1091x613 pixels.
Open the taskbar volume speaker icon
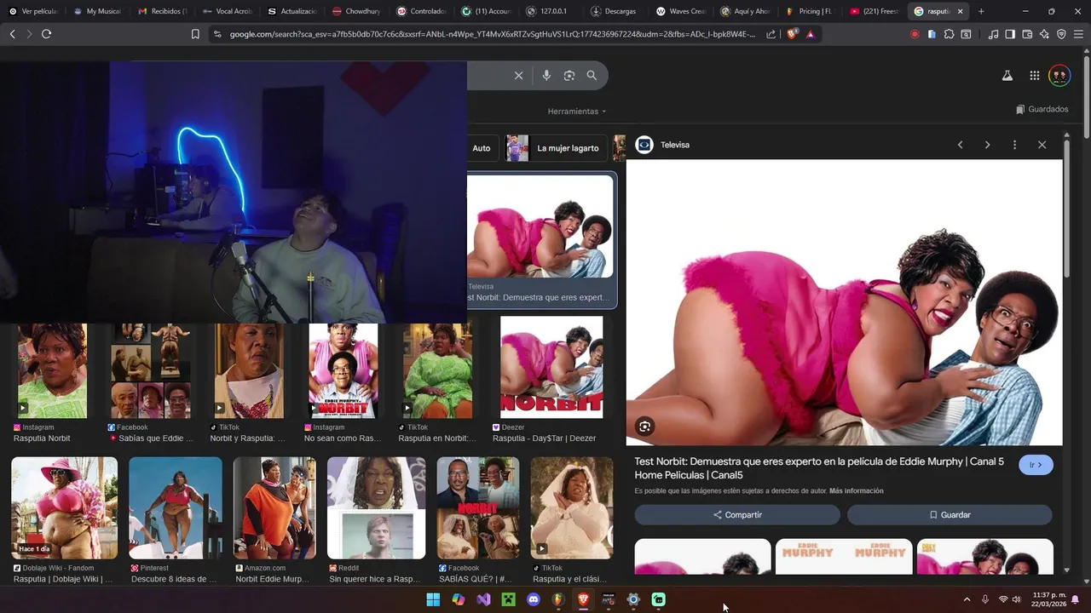(x=1016, y=599)
